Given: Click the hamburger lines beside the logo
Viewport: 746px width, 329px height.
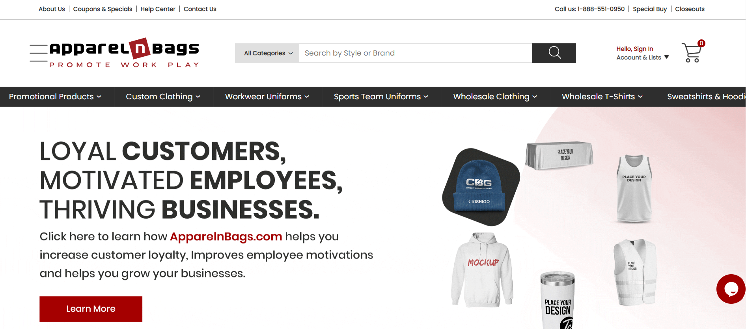Looking at the screenshot, I should 39,53.
